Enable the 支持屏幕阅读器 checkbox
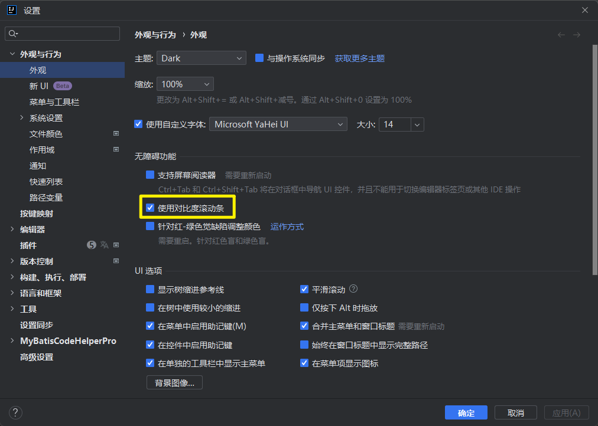 tap(150, 175)
